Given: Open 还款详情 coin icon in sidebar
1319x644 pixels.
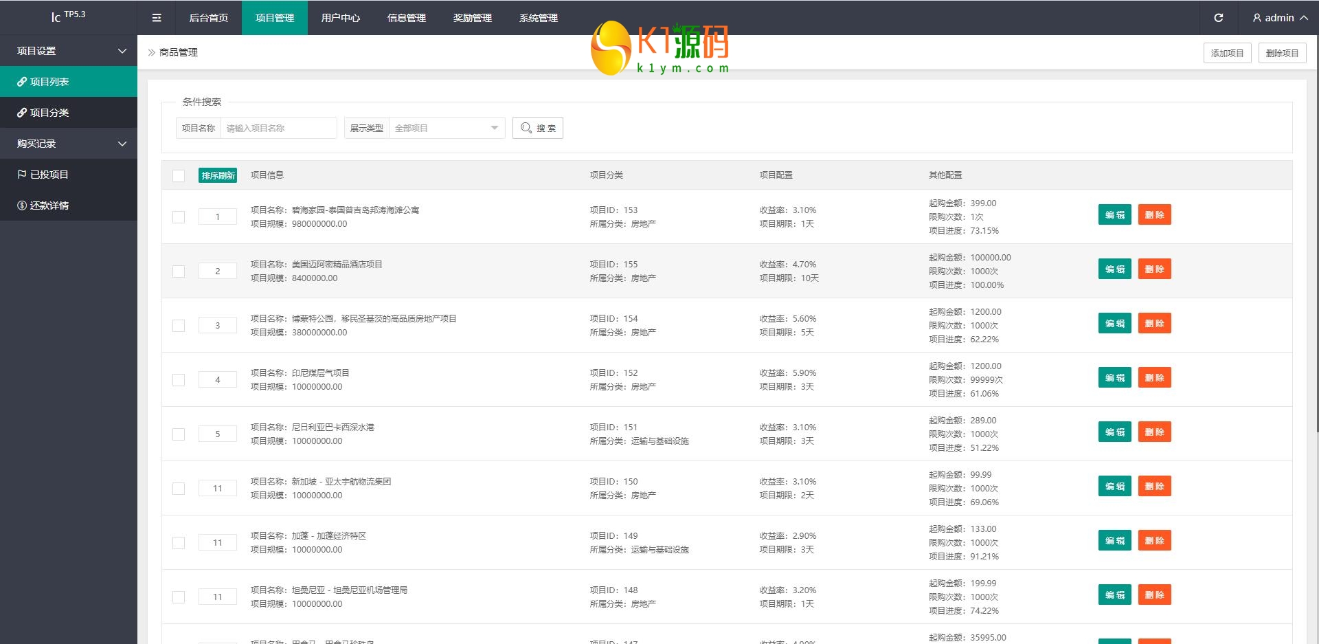Looking at the screenshot, I should [x=22, y=206].
